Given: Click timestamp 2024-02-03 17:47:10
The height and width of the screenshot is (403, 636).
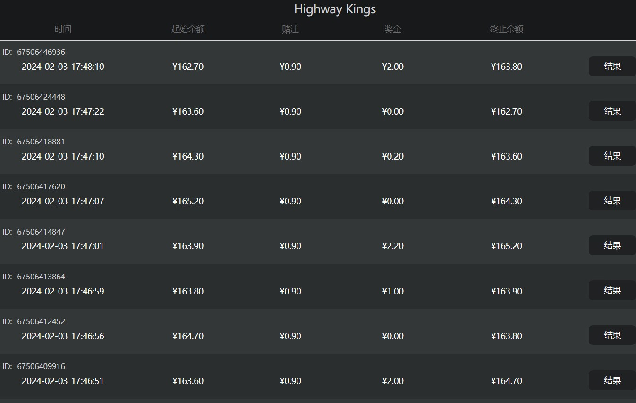Looking at the screenshot, I should (x=63, y=156).
